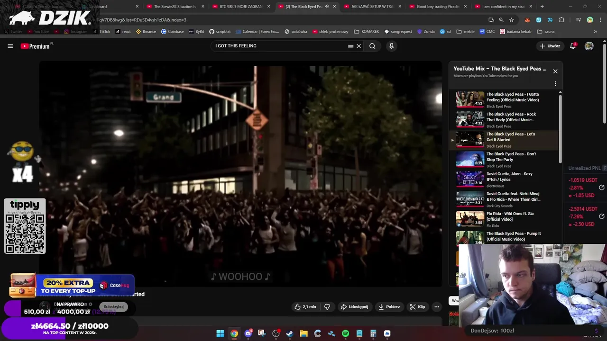Open the Calendar | Forex Fac... bookmark
Viewport: 607px width, 341px height.
coord(257,32)
